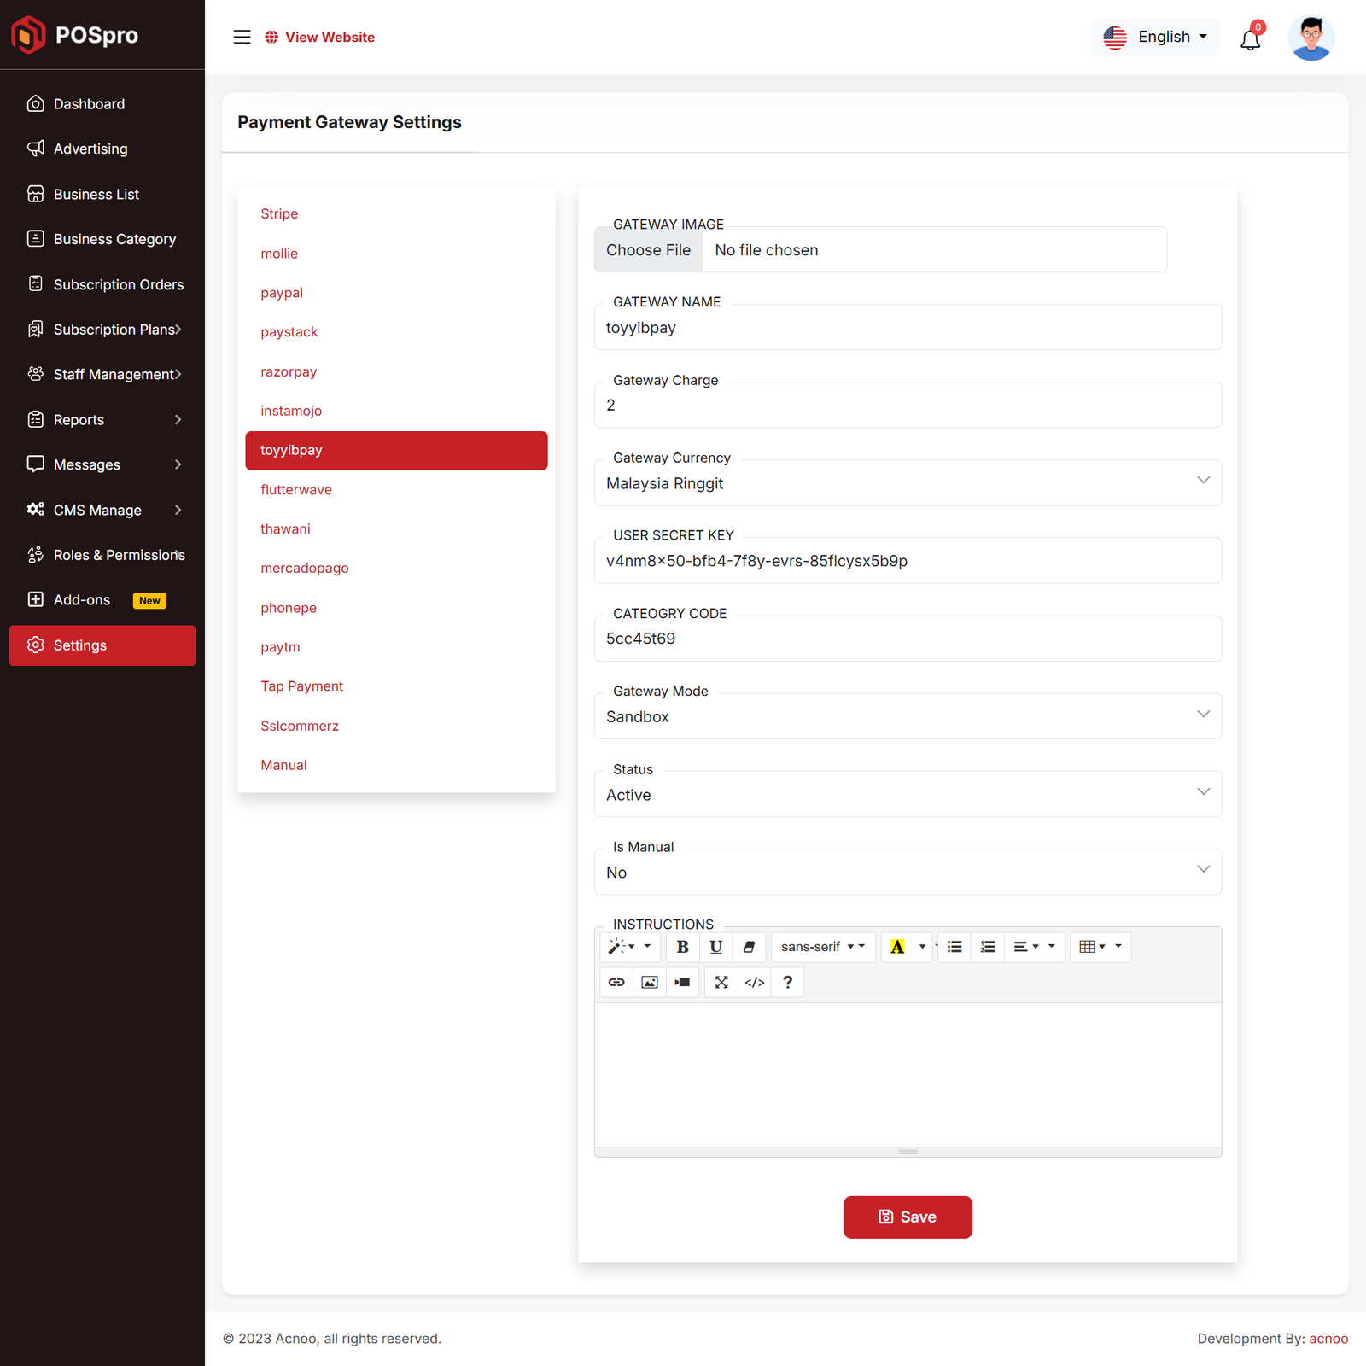Expand the Status select box
The image size is (1366, 1366).
(x=907, y=794)
